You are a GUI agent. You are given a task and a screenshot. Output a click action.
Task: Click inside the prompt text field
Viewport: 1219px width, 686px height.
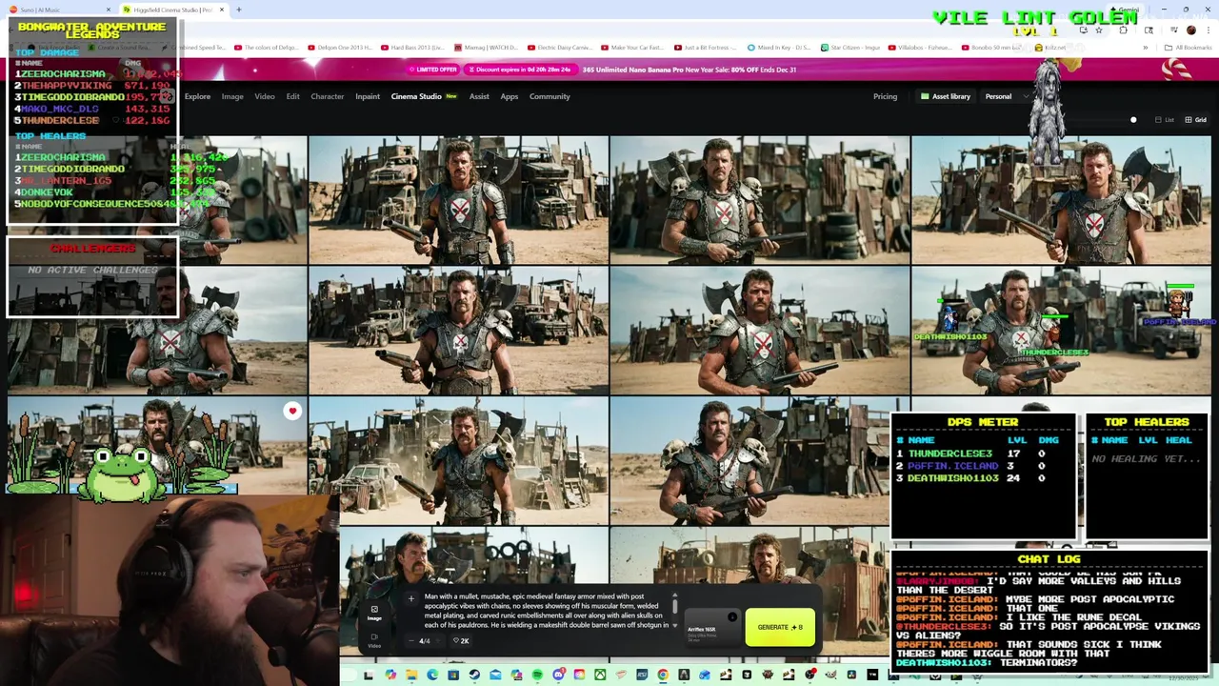pos(546,610)
